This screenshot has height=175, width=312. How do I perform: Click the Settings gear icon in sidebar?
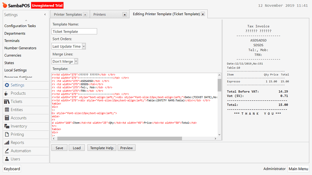click(x=7, y=85)
